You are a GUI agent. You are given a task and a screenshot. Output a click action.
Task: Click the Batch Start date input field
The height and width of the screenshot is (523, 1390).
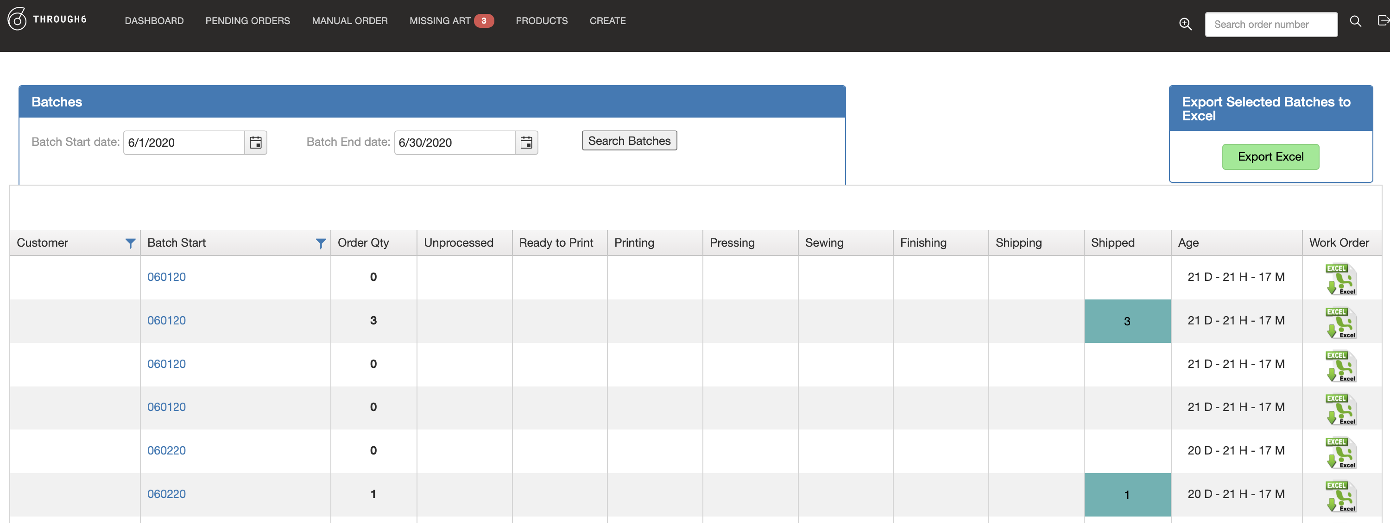click(x=183, y=143)
